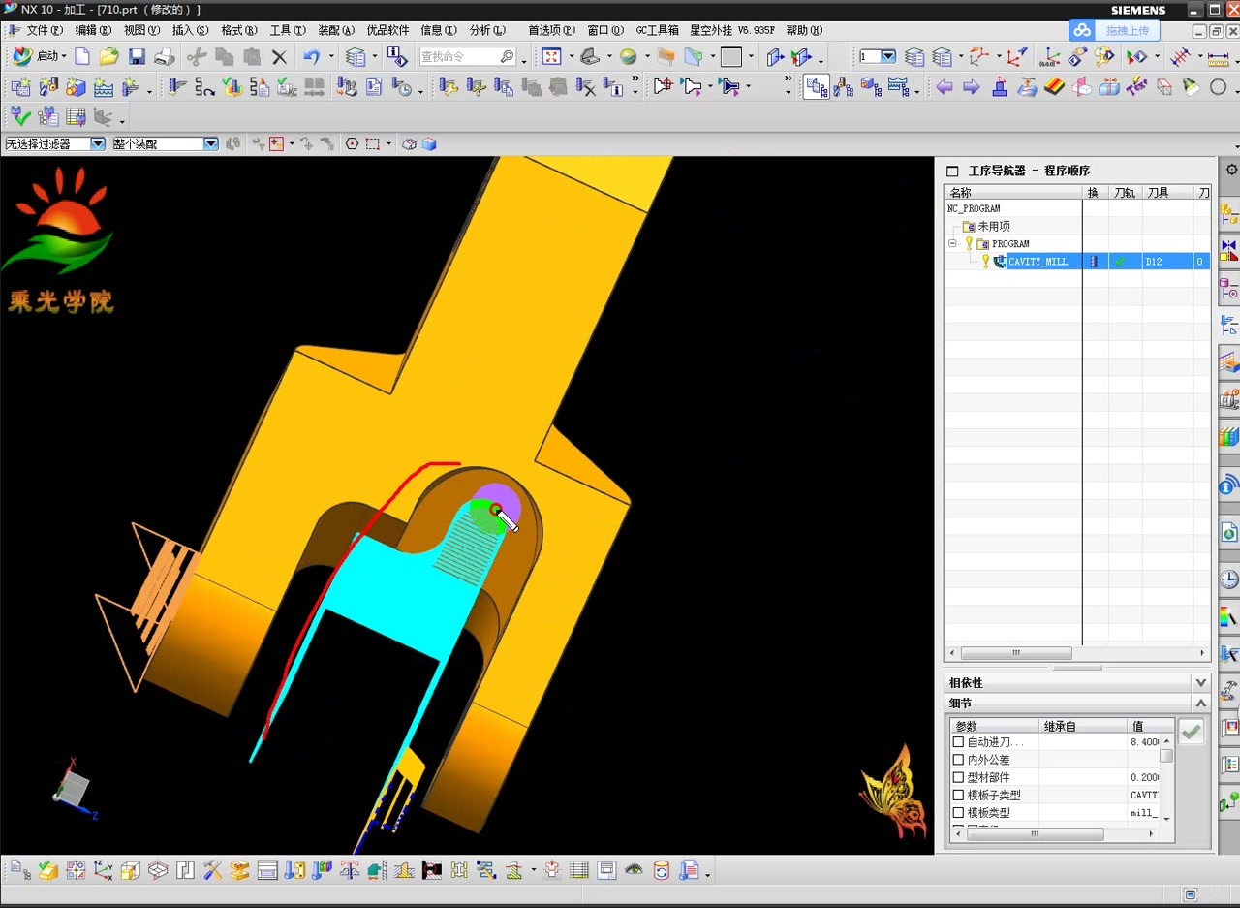The width and height of the screenshot is (1240, 908).
Task: Click the purple left arrow icon
Action: pyautogui.click(x=944, y=87)
